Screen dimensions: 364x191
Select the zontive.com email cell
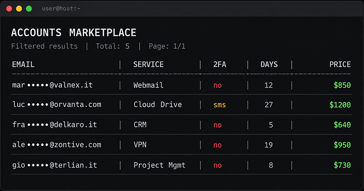[x=56, y=145]
